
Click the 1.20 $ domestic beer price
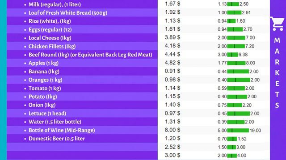tap(172, 138)
